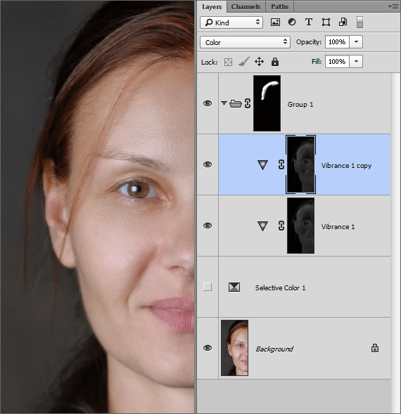
Task: Select the Vibrance 1 layer mask thumbnail
Action: (301, 226)
